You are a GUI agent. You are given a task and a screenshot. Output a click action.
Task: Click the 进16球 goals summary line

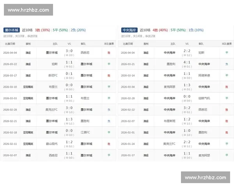point(138,36)
